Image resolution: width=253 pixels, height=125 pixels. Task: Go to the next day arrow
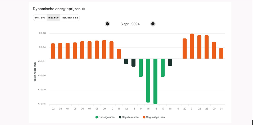[x=153, y=24]
